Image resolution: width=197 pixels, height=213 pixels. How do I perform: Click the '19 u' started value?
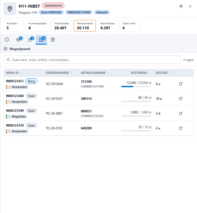click(159, 99)
